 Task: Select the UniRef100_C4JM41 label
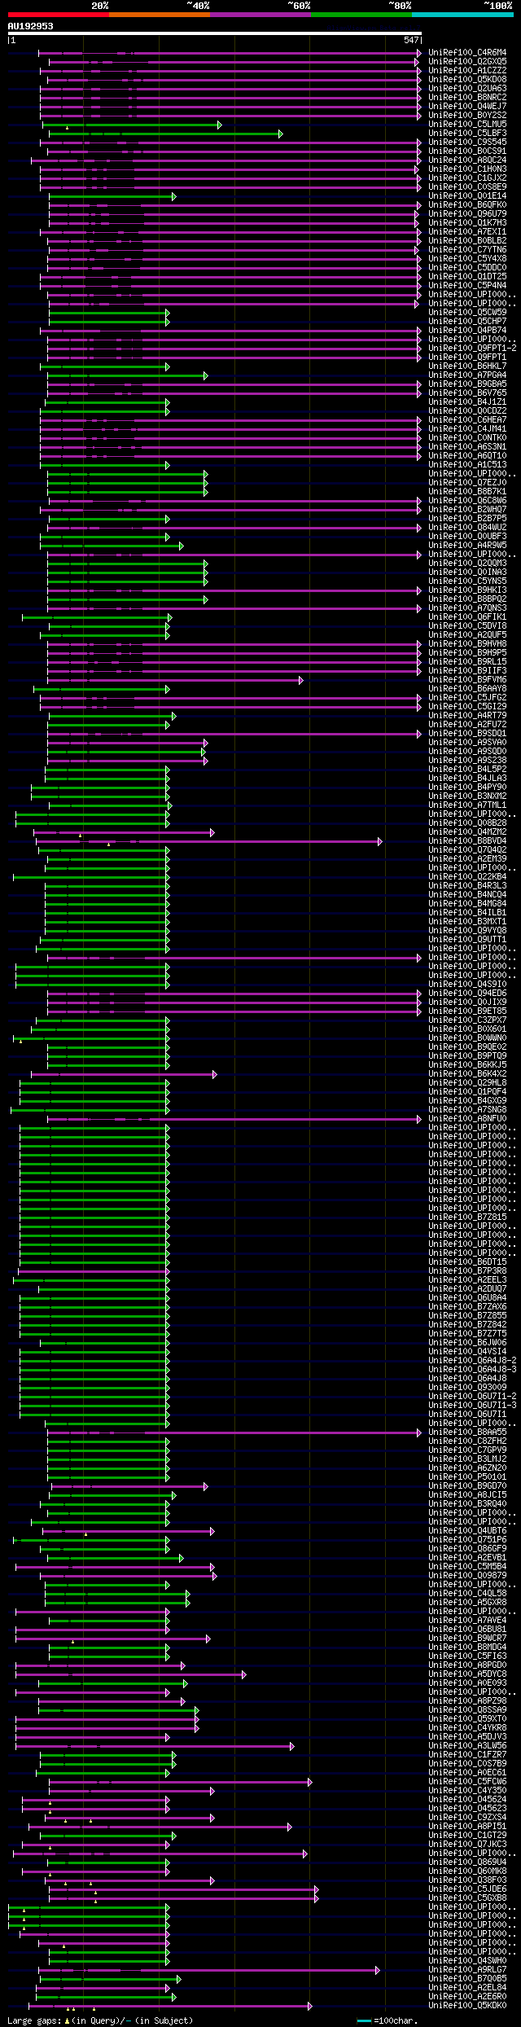(x=467, y=429)
